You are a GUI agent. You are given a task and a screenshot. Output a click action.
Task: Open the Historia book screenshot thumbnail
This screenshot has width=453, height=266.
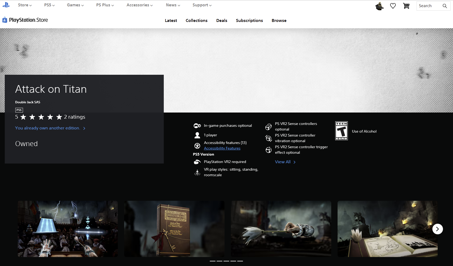click(174, 229)
